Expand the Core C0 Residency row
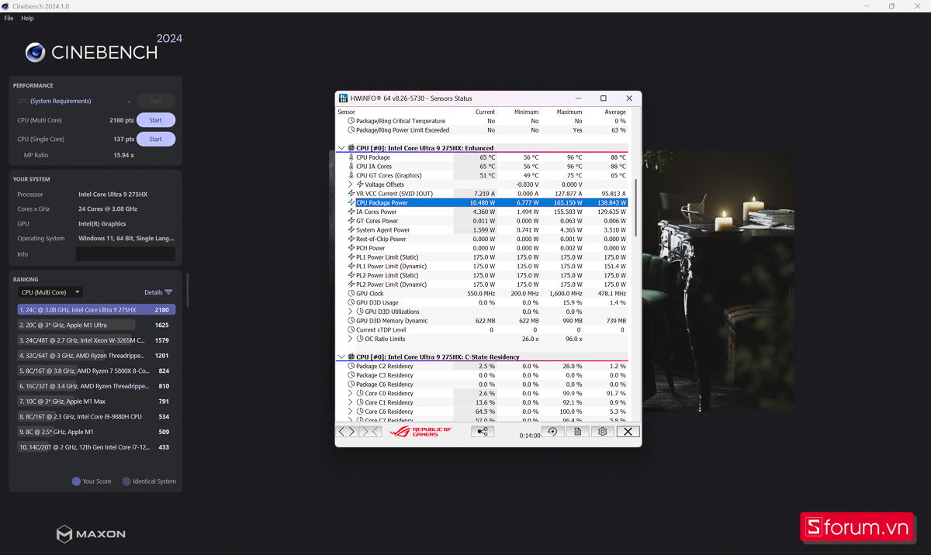The height and width of the screenshot is (555, 931). click(x=351, y=394)
